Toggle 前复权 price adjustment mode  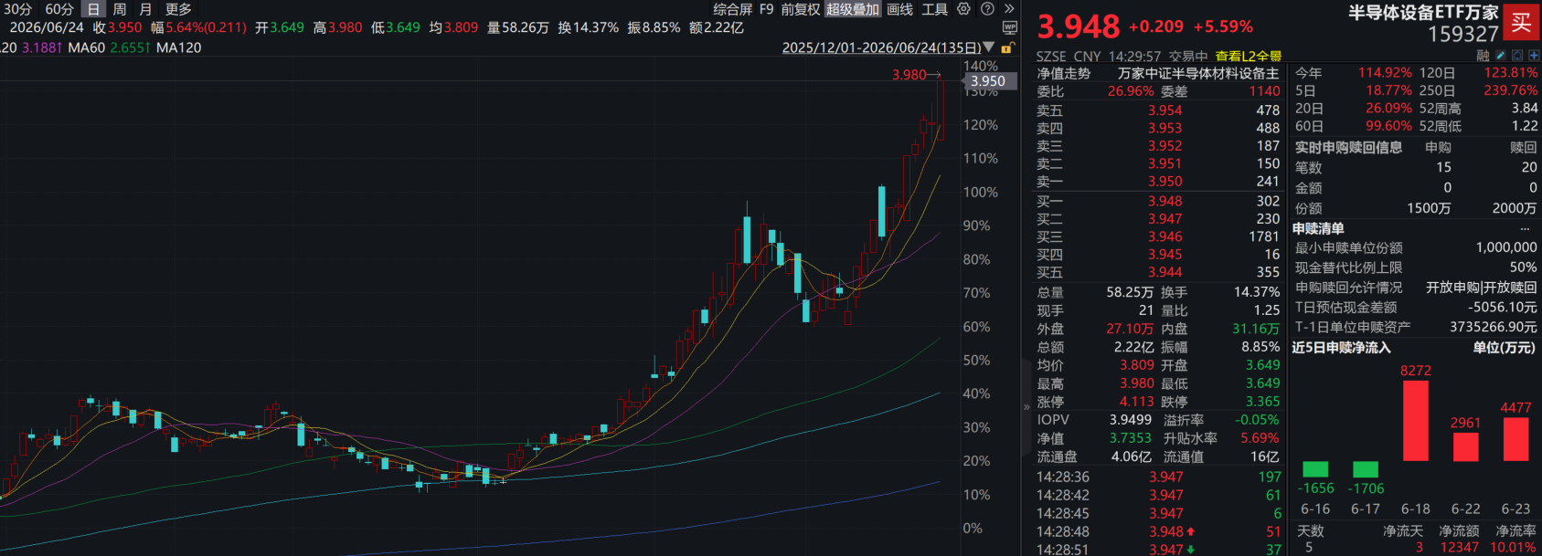click(x=801, y=9)
